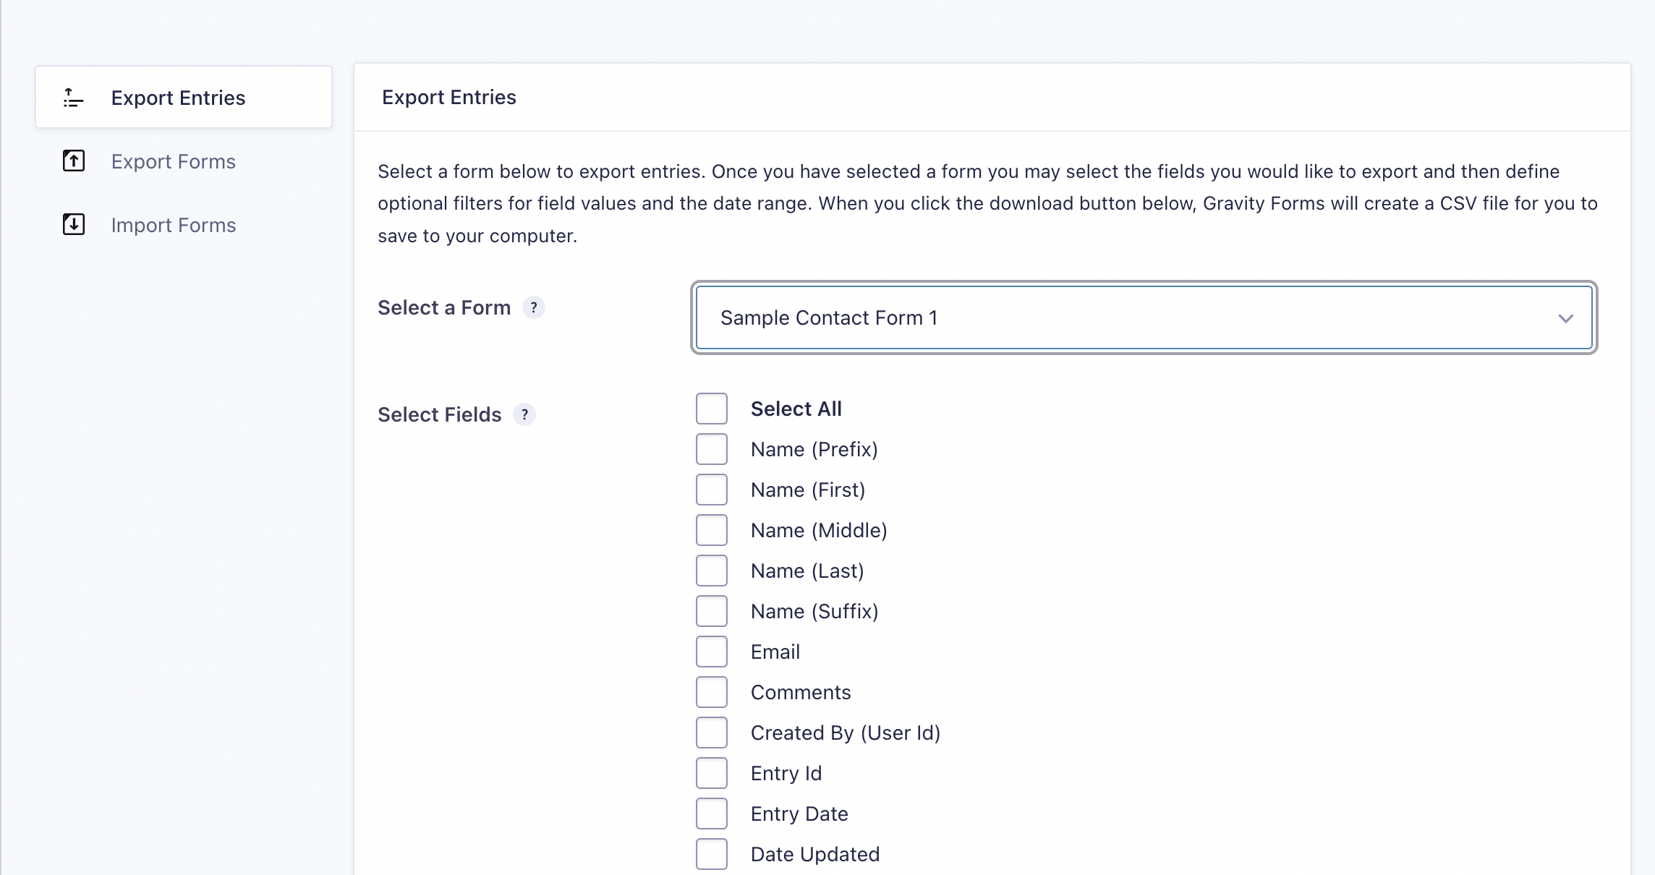Open the Select a Form help tooltip

pyautogui.click(x=534, y=307)
